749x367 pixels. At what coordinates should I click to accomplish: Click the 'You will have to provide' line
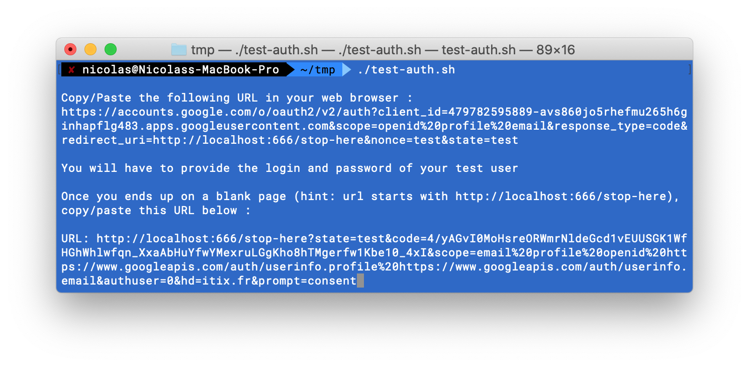click(289, 168)
